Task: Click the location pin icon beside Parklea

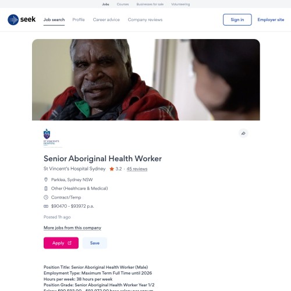Action: tap(46, 180)
